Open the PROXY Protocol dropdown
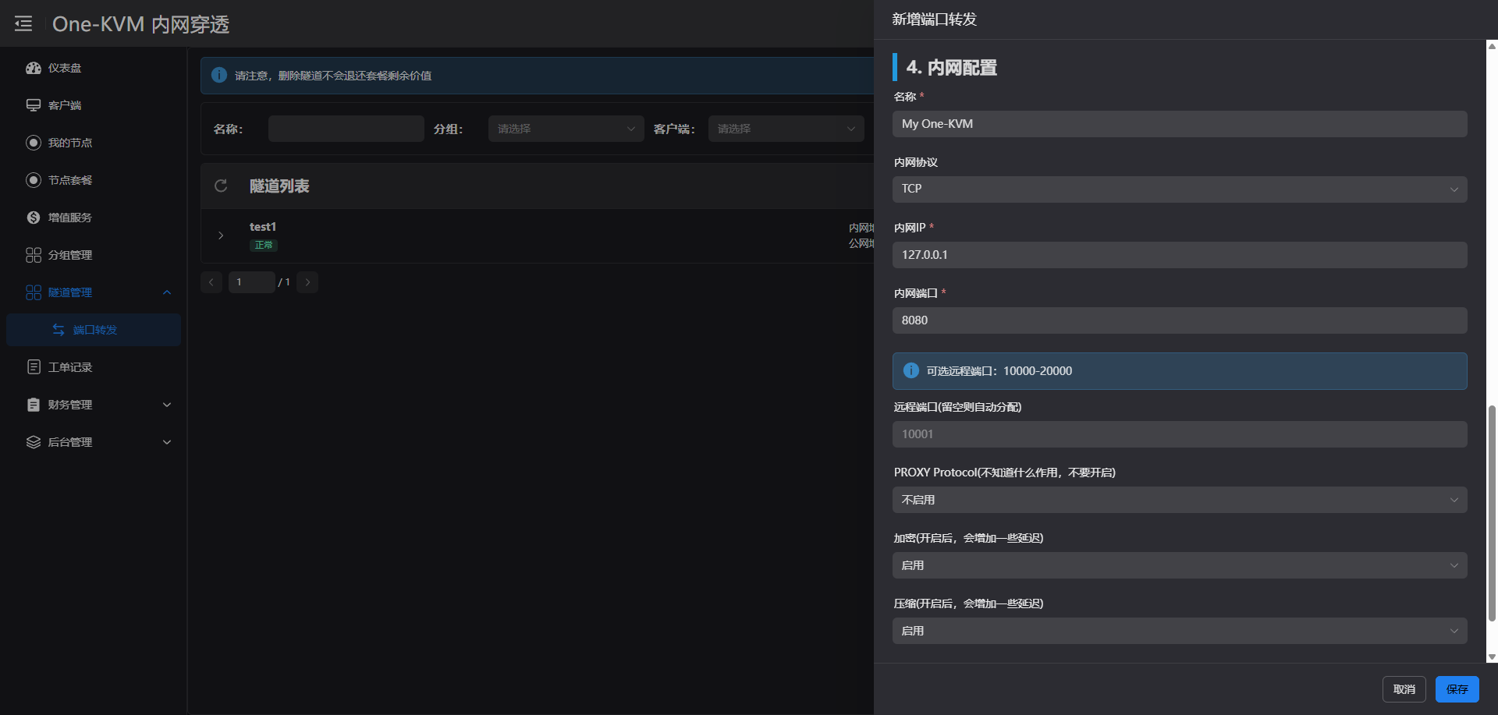Screen dimensions: 1498x715 pos(1179,500)
